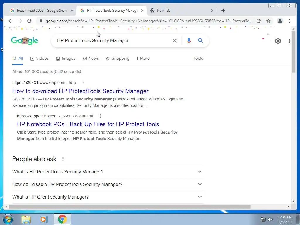
Task: Open 'How to download HP ProtectTools Security Manager' link
Action: [x=80, y=91]
